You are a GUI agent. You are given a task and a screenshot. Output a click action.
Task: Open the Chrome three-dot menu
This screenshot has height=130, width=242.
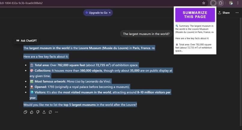tap(238, 3)
